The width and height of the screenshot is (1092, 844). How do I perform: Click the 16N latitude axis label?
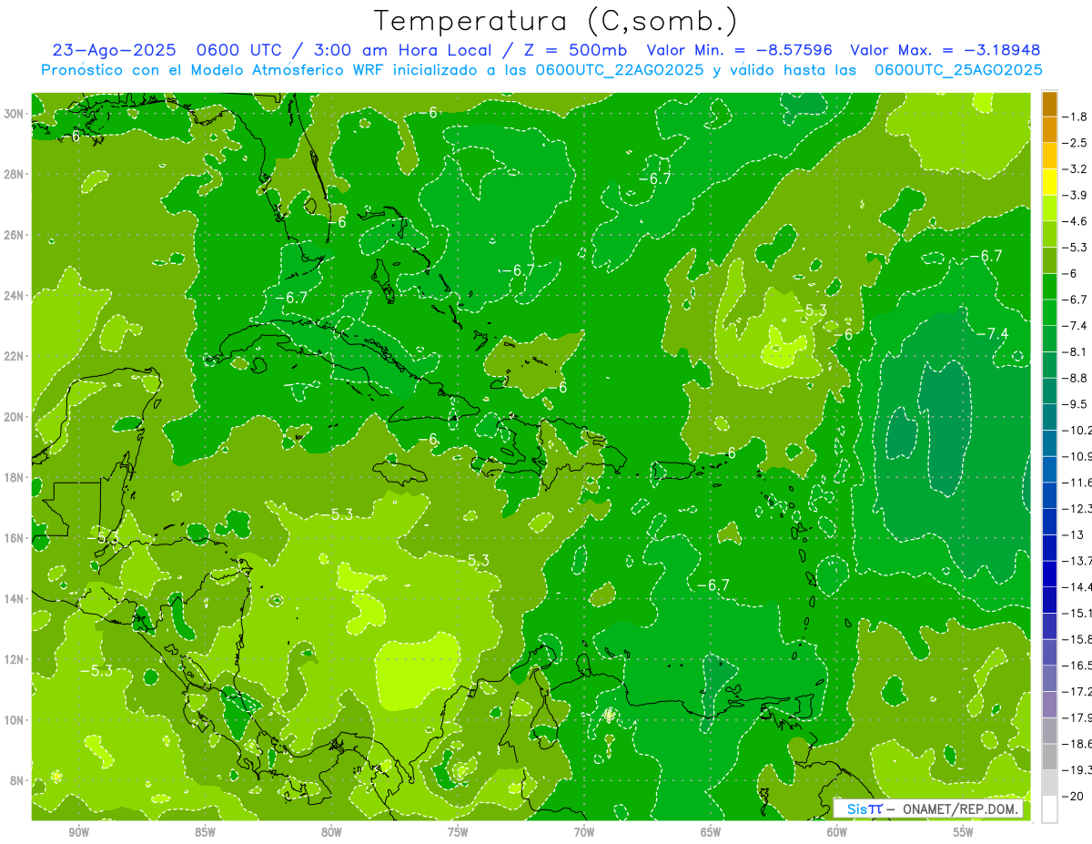14,538
